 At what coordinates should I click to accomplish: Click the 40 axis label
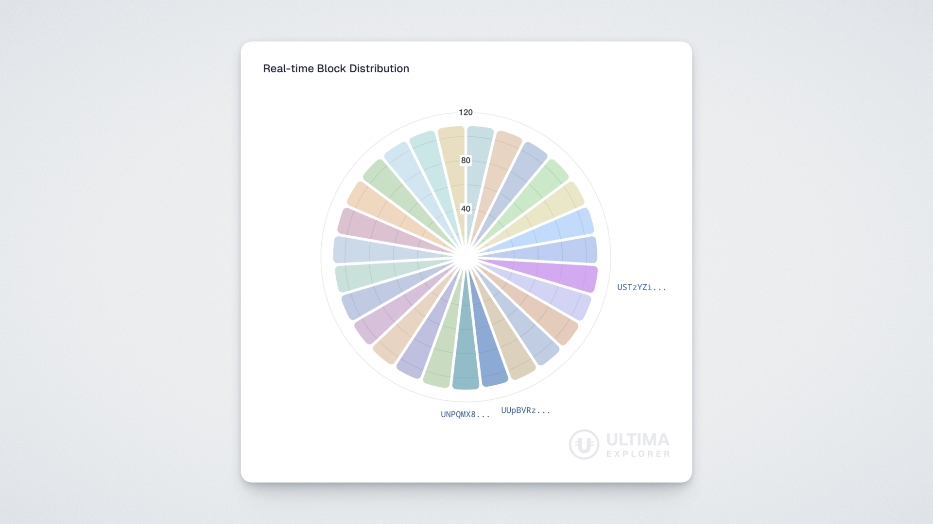(x=466, y=209)
